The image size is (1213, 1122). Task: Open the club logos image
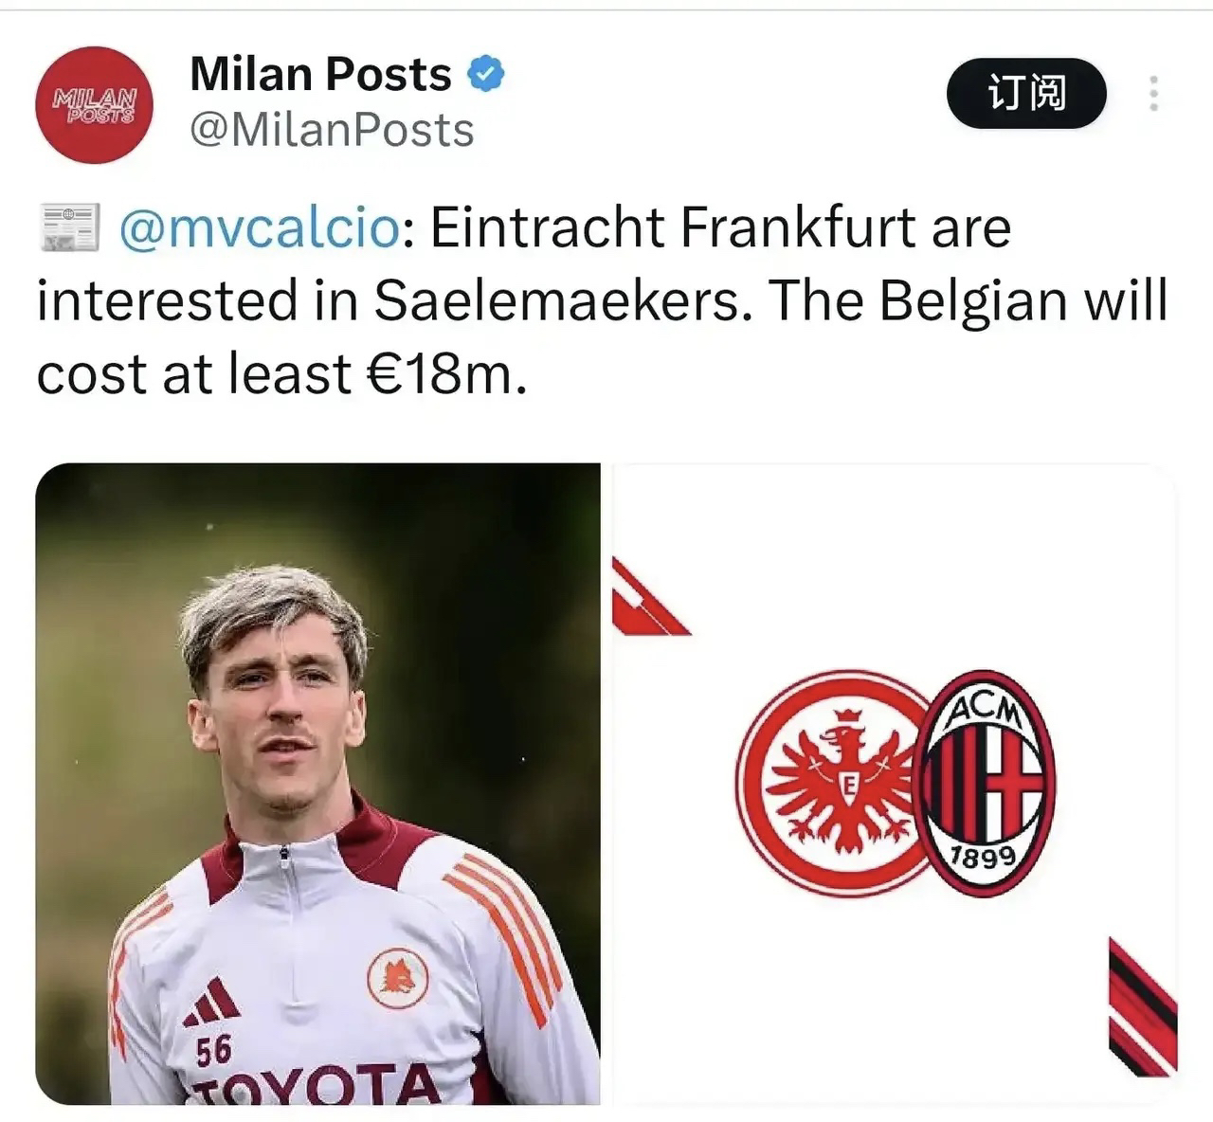pos(895,784)
